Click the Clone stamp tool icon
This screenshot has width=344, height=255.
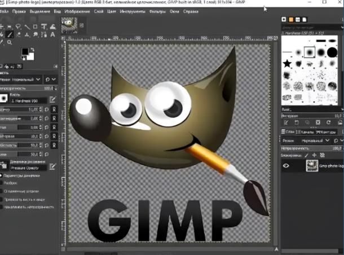(x=27, y=34)
